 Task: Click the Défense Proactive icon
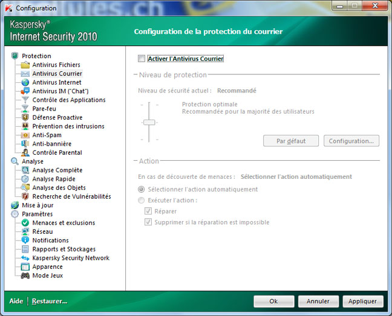click(25, 117)
